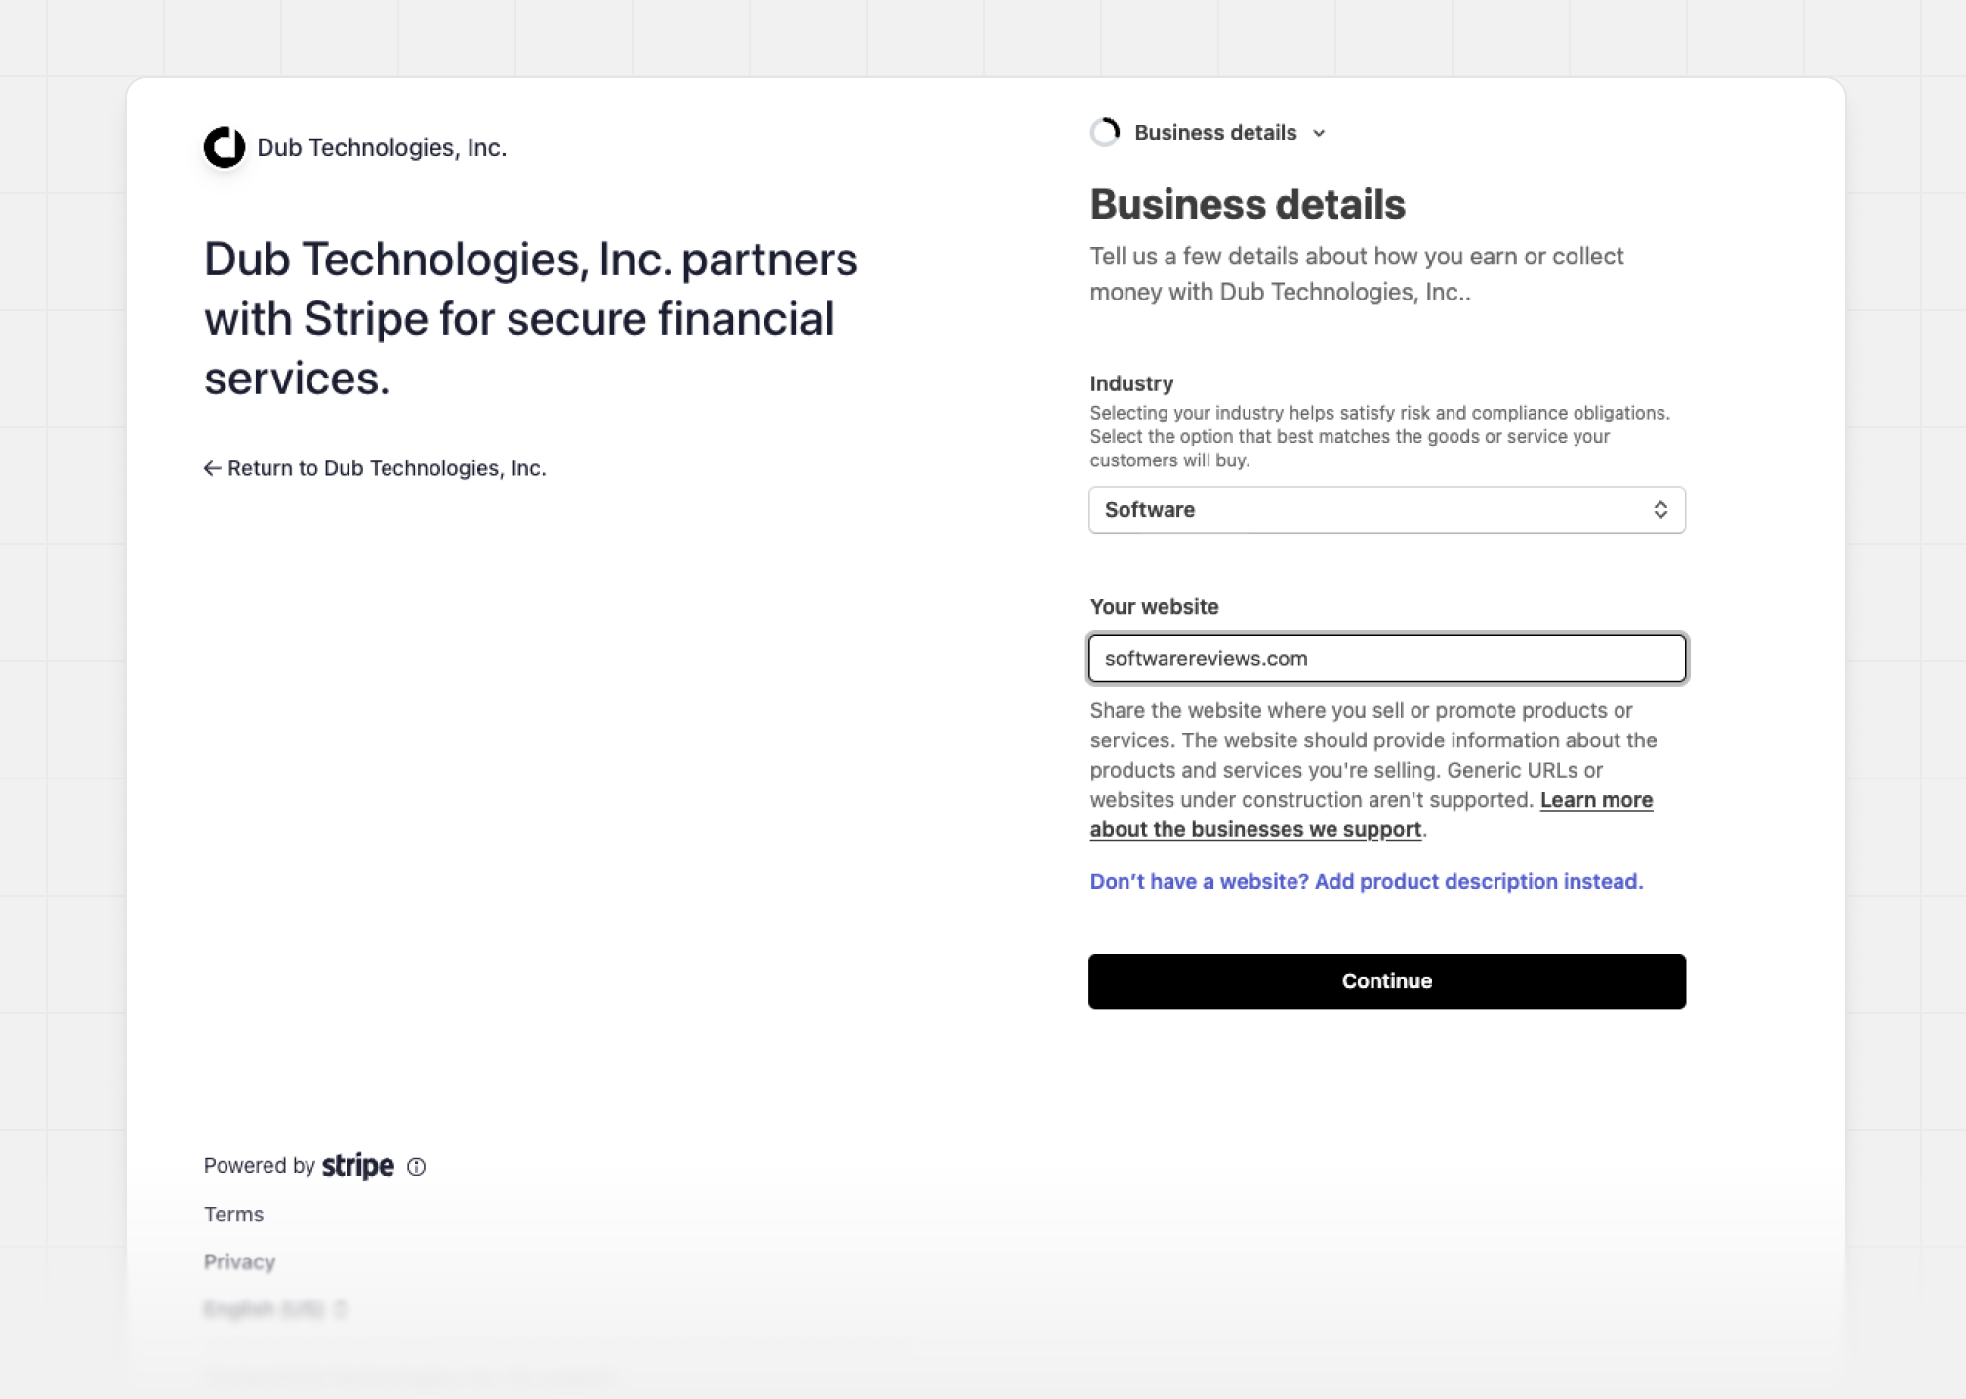Click Add product description instead link
1966x1399 pixels.
click(x=1367, y=882)
